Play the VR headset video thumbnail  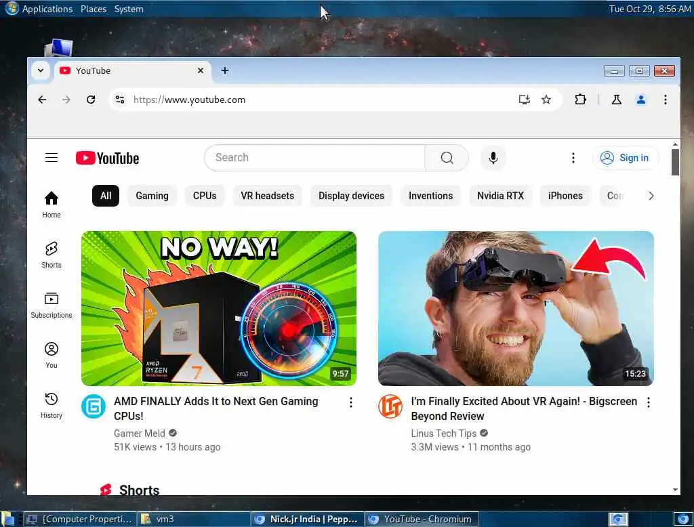(516, 308)
